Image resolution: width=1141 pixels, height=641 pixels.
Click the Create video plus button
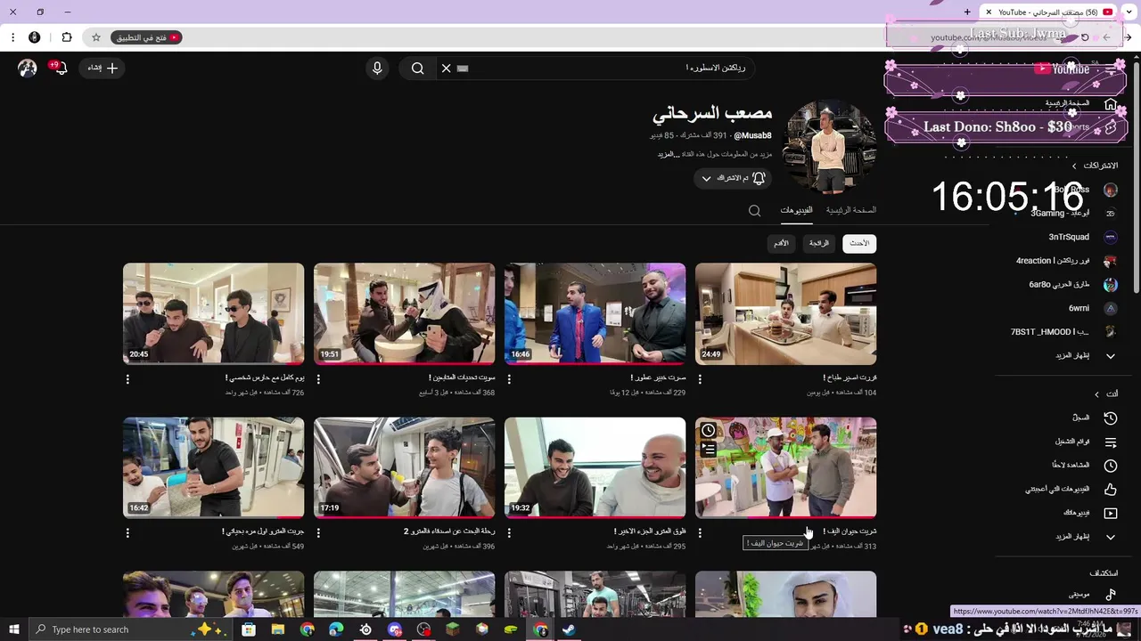point(103,68)
